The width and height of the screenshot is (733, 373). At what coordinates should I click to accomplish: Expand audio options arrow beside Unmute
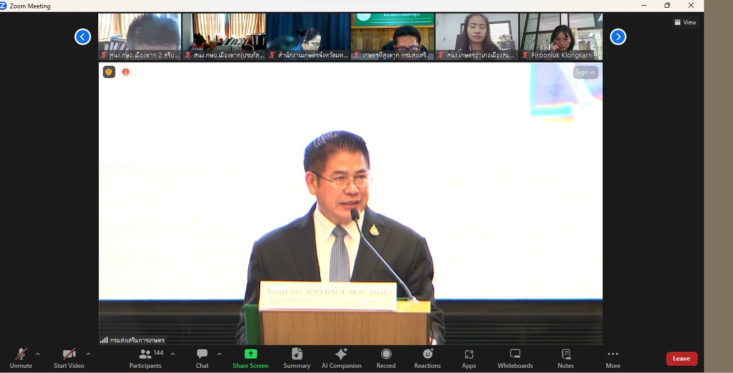[38, 354]
